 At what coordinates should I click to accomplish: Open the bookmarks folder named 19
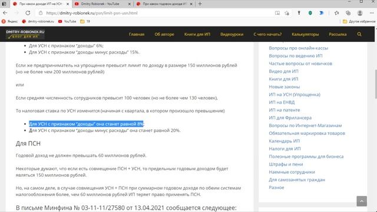pos(85,21)
